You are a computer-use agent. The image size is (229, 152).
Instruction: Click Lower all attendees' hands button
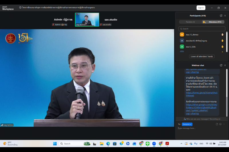[x=202, y=56]
